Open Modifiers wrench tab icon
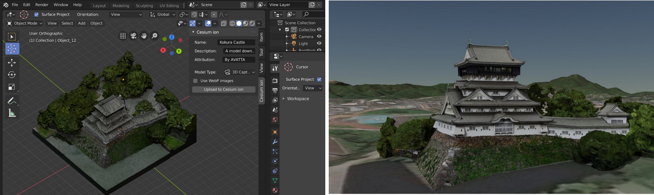The height and width of the screenshot is (195, 654). (275, 142)
